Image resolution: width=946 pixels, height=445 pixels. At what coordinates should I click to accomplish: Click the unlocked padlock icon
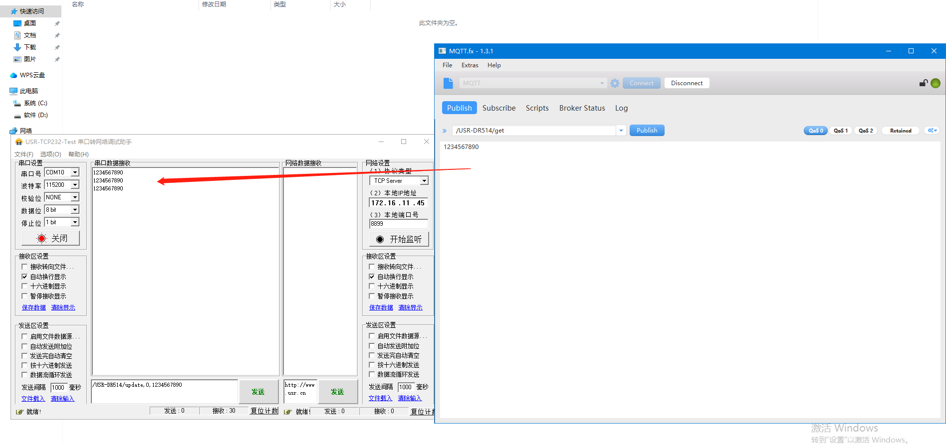coord(924,83)
